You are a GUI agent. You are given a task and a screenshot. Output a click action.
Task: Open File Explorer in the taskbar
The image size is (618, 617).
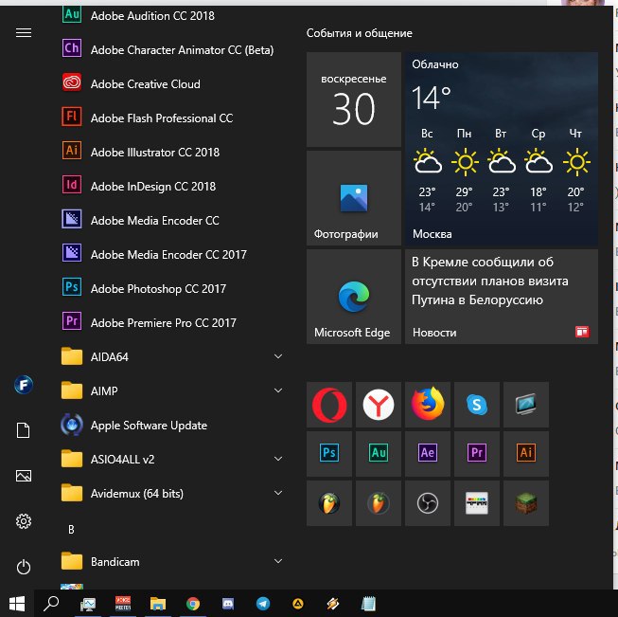click(158, 604)
